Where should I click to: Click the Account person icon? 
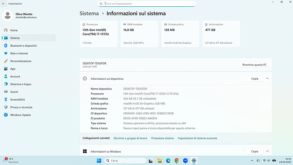click(x=6, y=76)
